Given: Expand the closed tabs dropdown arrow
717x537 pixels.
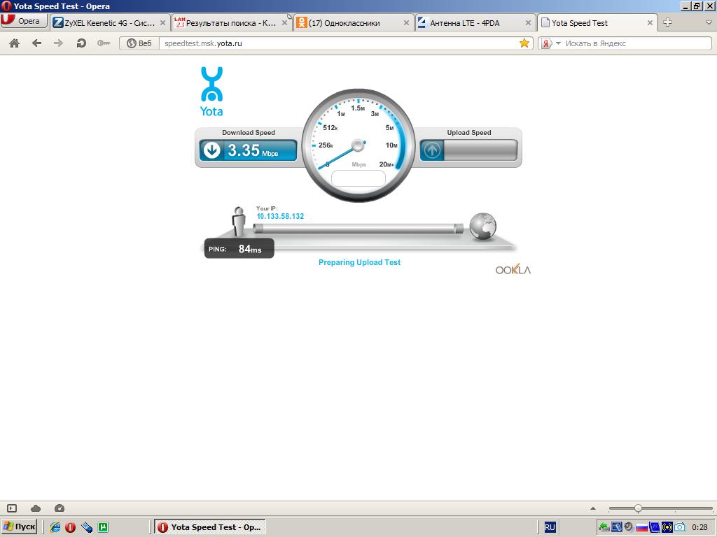Looking at the screenshot, I should tap(709, 22).
